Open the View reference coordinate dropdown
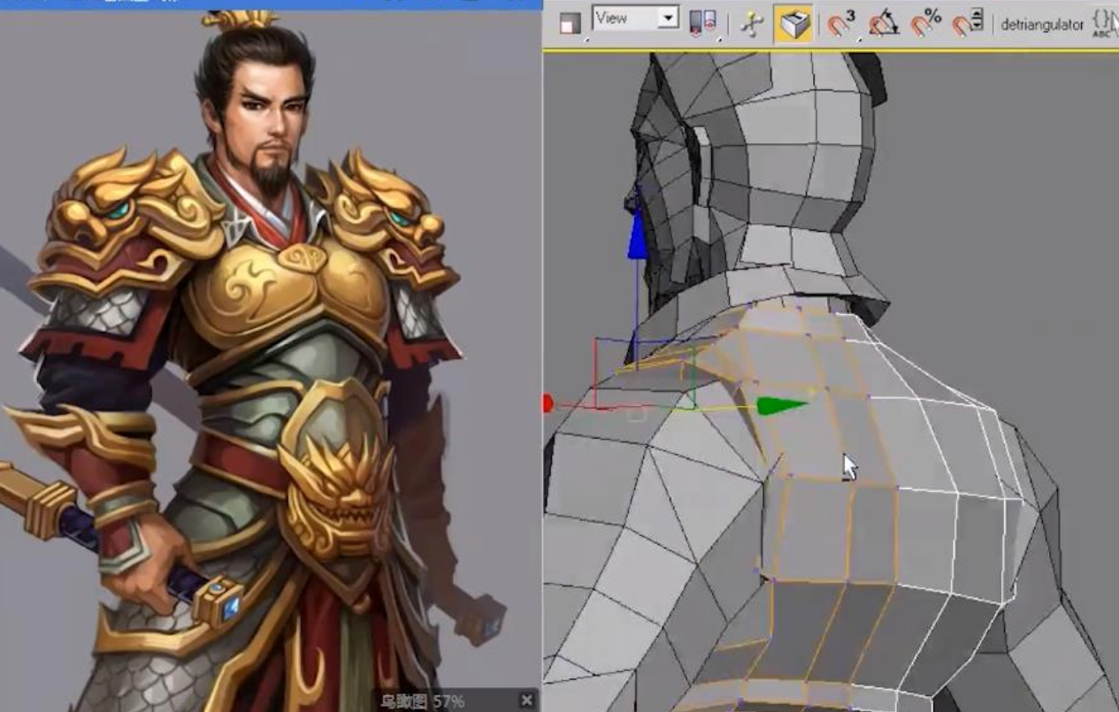This screenshot has width=1119, height=712. click(635, 19)
